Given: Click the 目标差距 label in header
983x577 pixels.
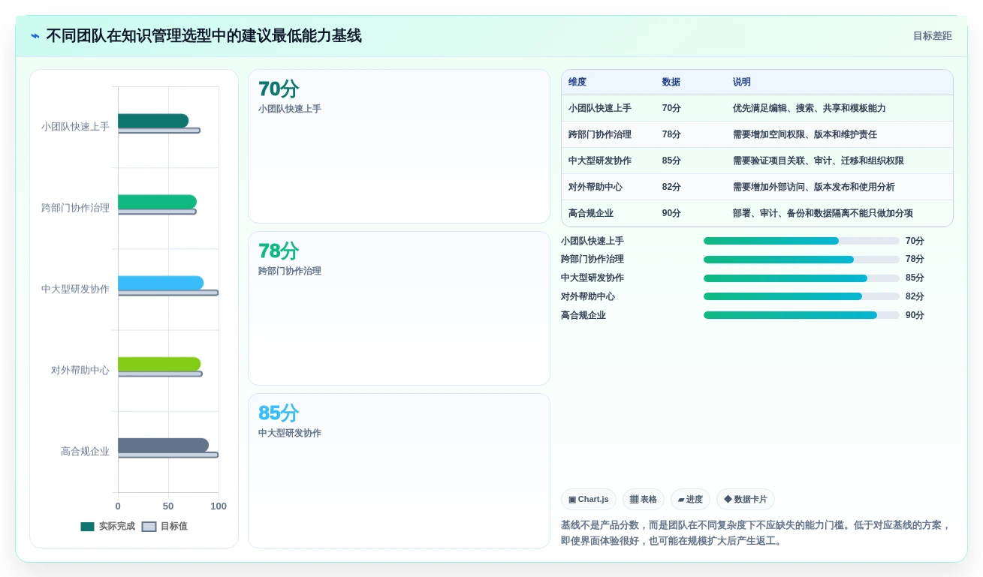Looking at the screenshot, I should click(x=933, y=36).
